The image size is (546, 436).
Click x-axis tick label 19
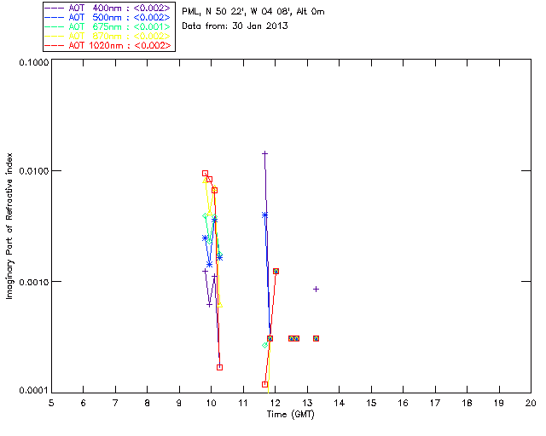point(499,403)
